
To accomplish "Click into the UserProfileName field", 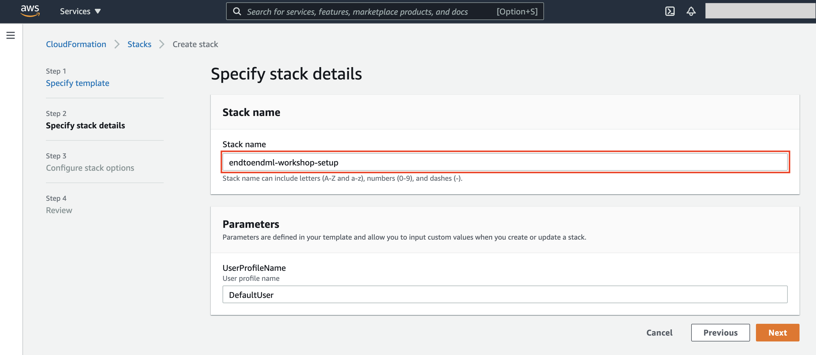I will [505, 295].
